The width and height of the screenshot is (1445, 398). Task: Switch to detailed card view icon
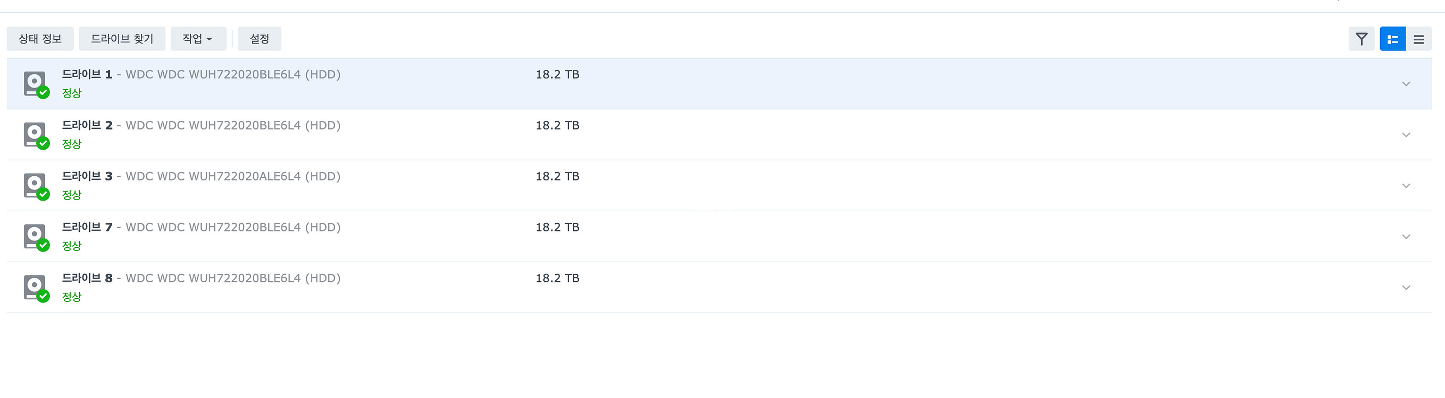pyautogui.click(x=1392, y=39)
